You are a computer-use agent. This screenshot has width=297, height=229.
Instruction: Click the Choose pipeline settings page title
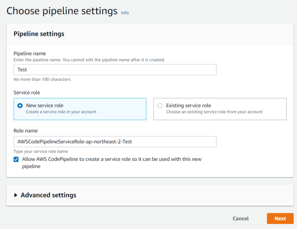(62, 11)
